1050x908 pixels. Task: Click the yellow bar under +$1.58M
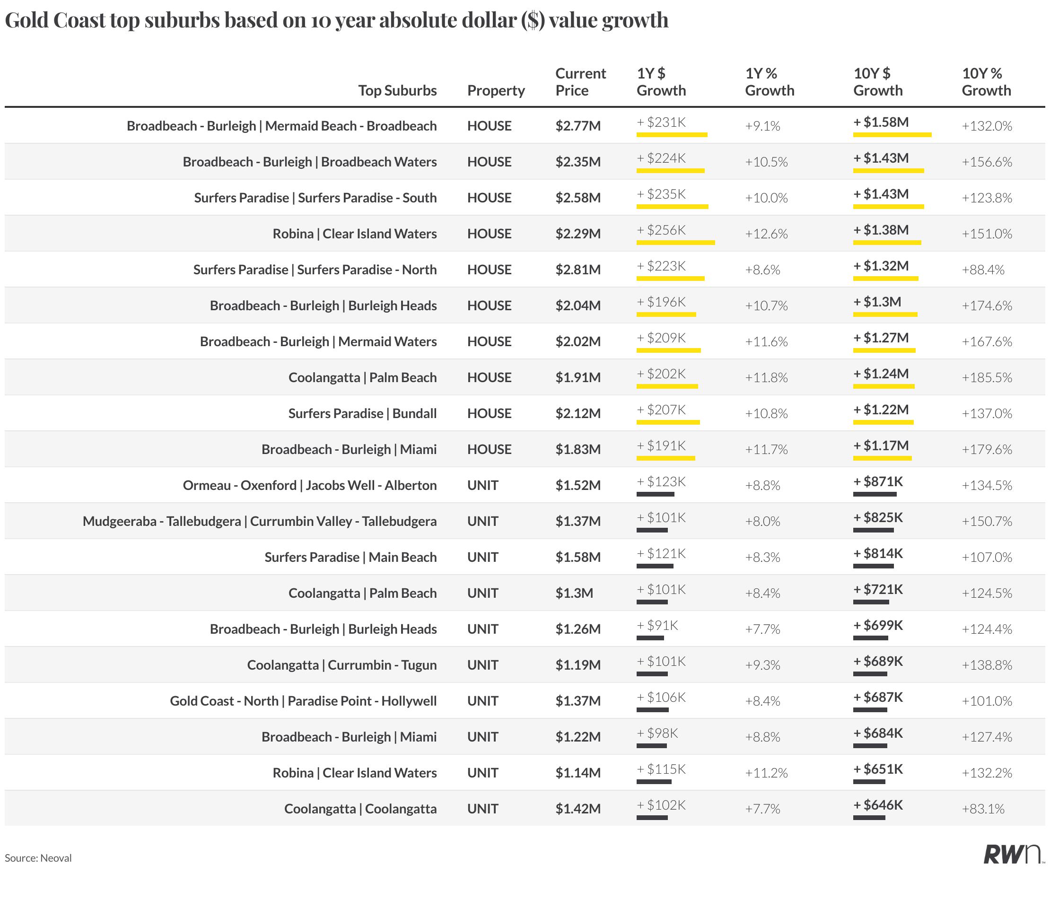pos(892,135)
